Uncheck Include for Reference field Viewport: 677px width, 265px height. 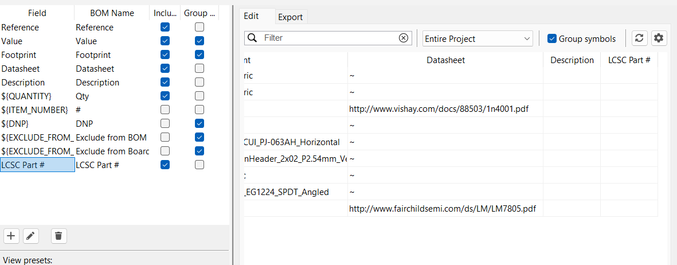165,27
